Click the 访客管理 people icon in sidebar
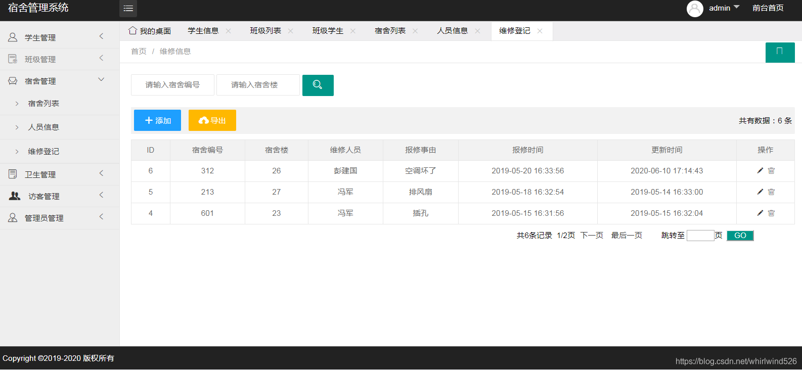This screenshot has width=802, height=371. [15, 196]
